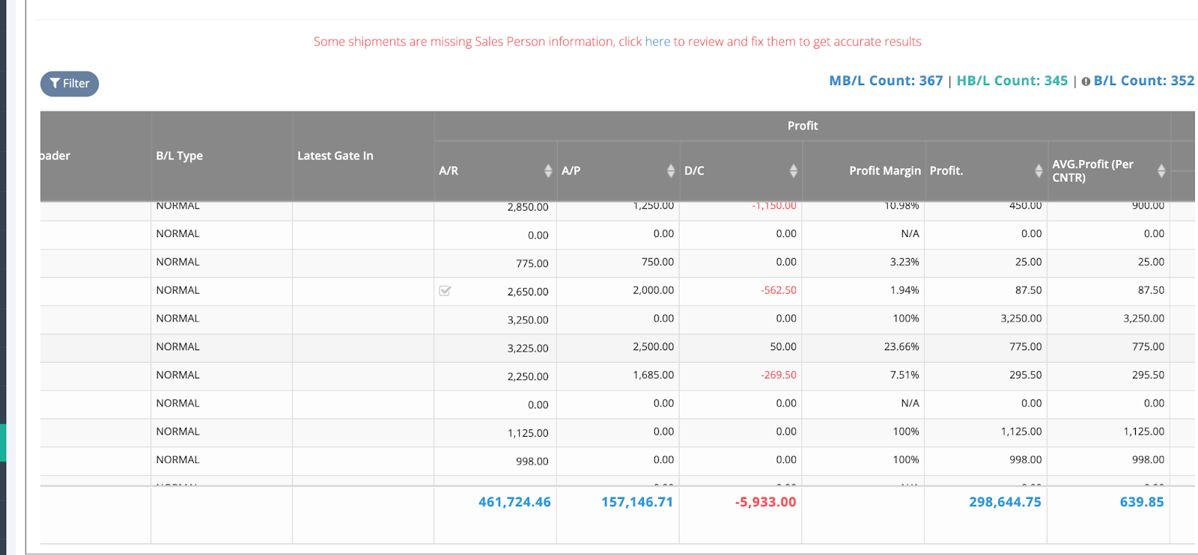This screenshot has width=1198, height=555.
Task: Click the info icon beside B/L Count
Action: [x=1086, y=82]
